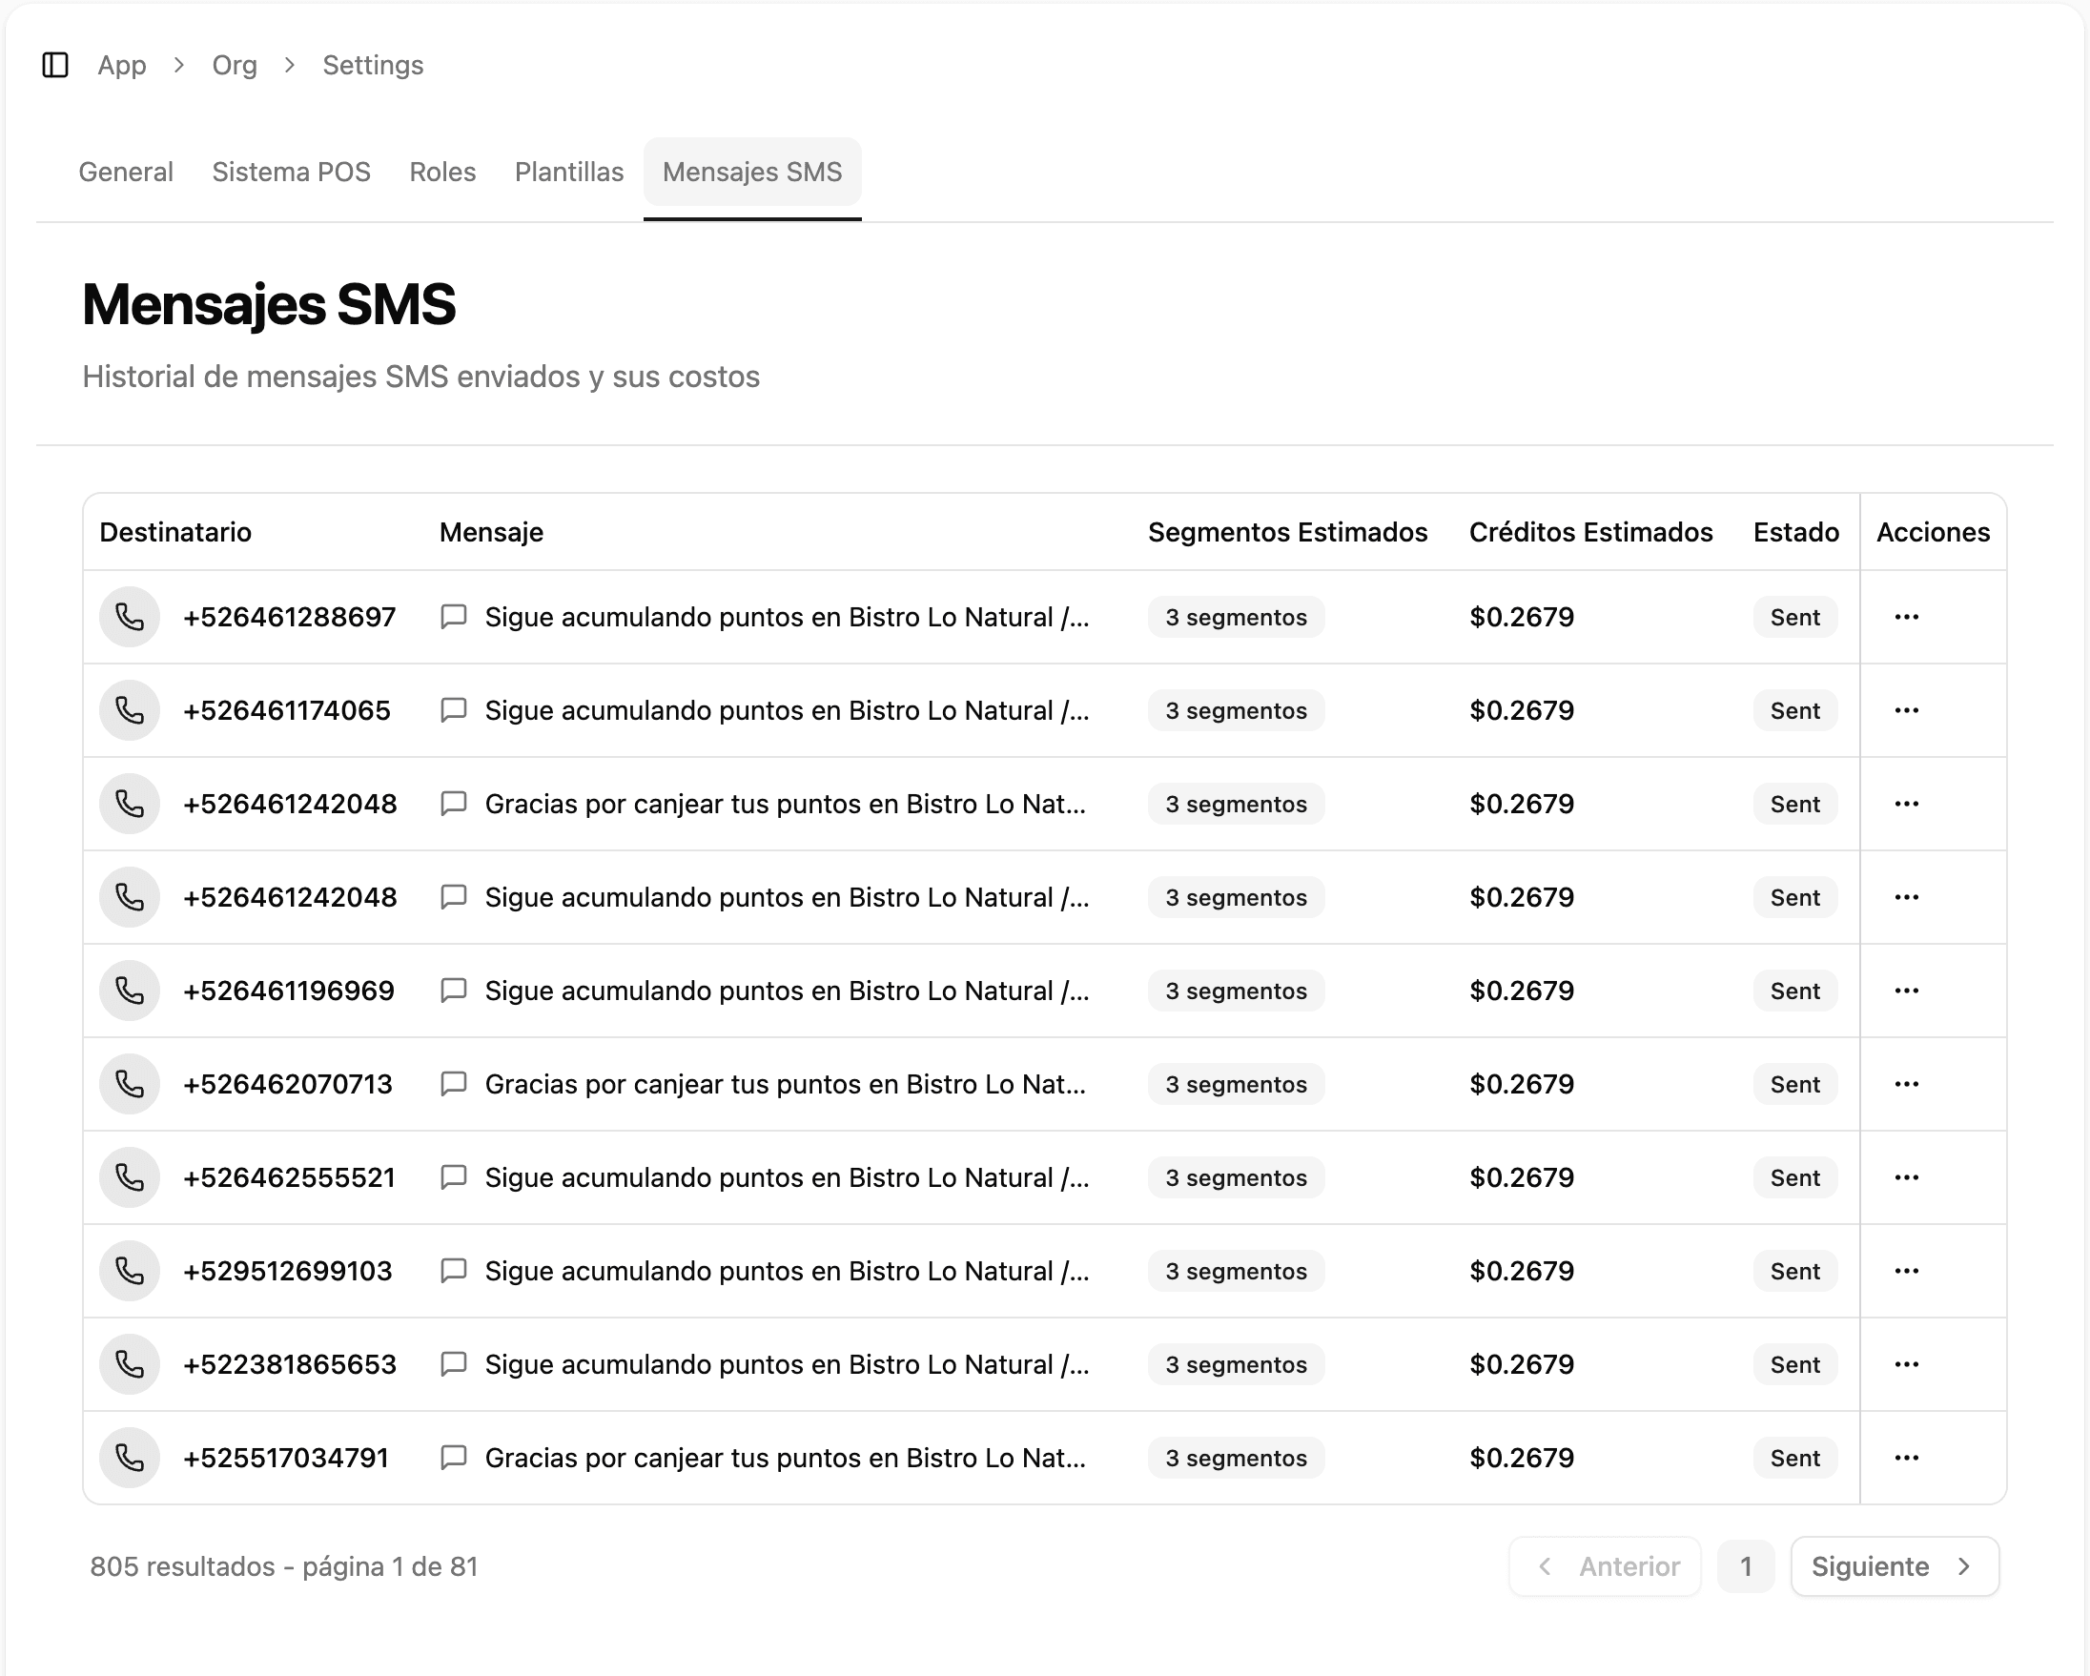Click Sent status badge for +529512699103
Viewport: 2090px width, 1676px height.
(x=1794, y=1271)
